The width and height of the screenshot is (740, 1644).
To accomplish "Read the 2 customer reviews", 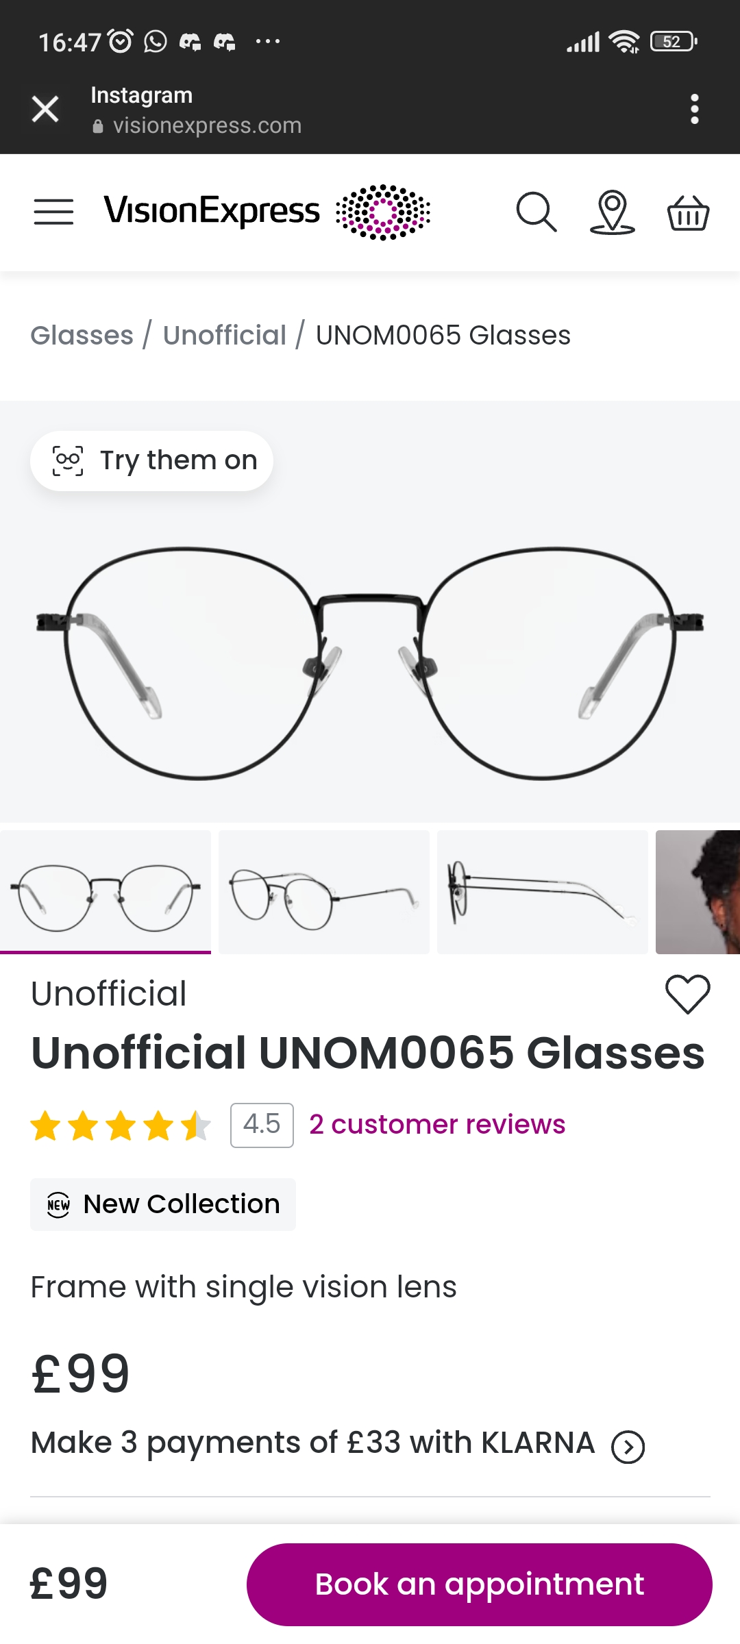I will pos(437,1125).
